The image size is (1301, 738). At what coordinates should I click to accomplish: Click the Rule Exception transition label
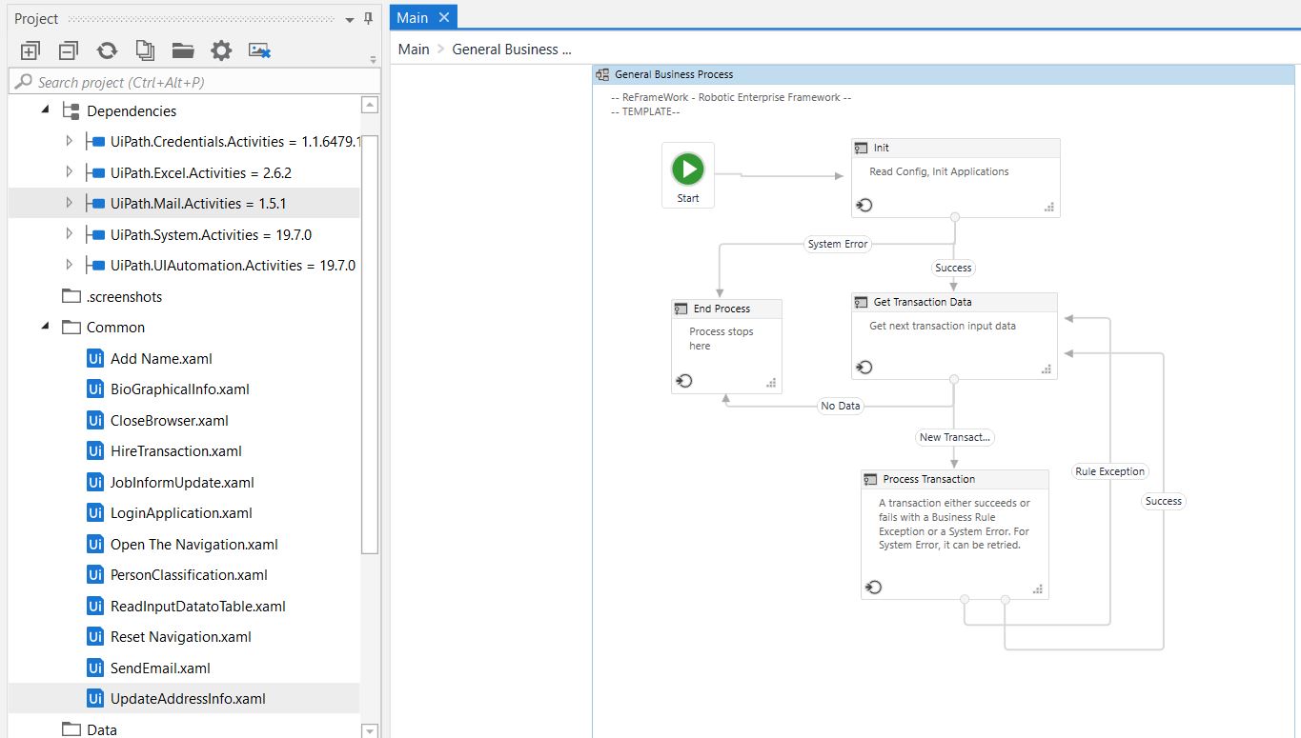point(1110,470)
